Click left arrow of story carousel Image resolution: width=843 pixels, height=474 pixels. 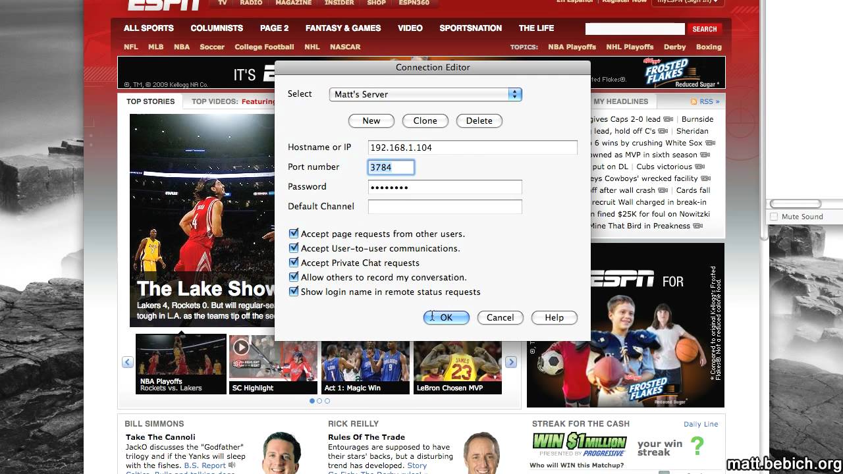coord(128,362)
